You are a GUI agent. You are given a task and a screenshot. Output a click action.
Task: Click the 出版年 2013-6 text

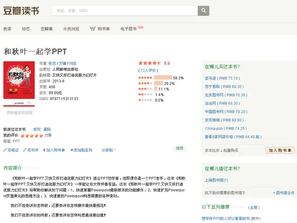[x=52, y=81]
